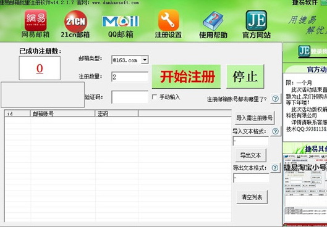Click help icon beside 导出文本格式
Viewport: 327px width, 227px height.
click(275, 168)
